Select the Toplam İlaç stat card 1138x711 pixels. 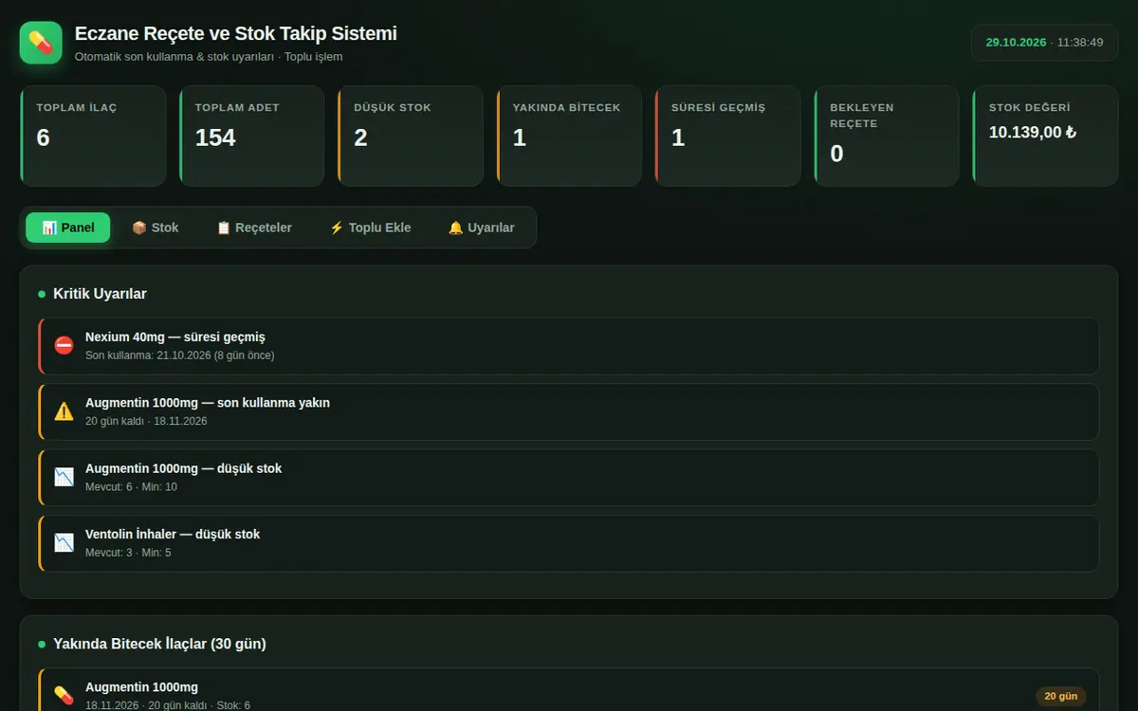click(x=93, y=137)
